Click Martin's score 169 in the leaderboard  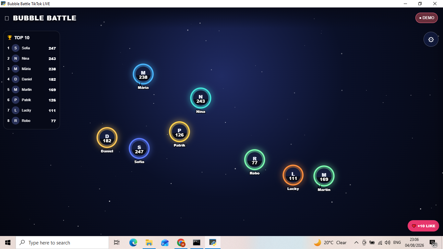[x=52, y=90]
